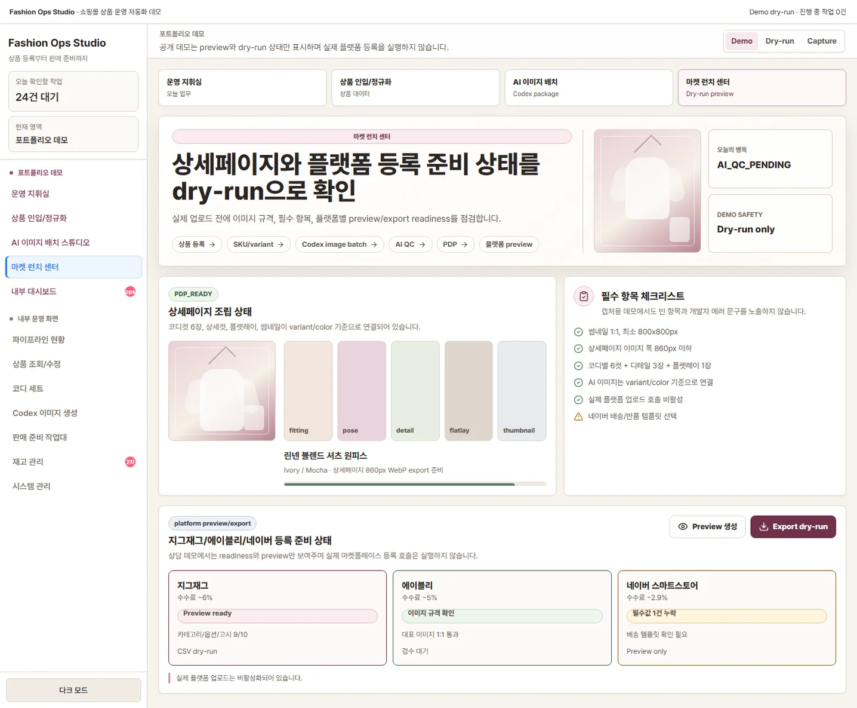The height and width of the screenshot is (708, 857).
Task: Select 마켓 런치 센터 in the sidebar
Action: [73, 267]
